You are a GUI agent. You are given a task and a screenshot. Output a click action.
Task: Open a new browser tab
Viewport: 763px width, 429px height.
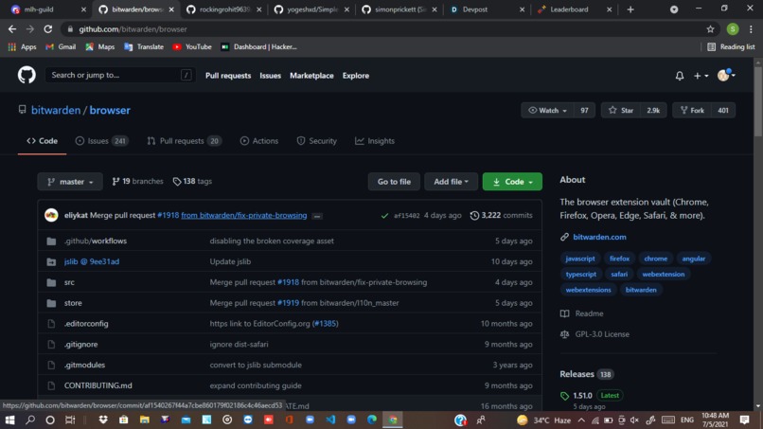point(630,9)
